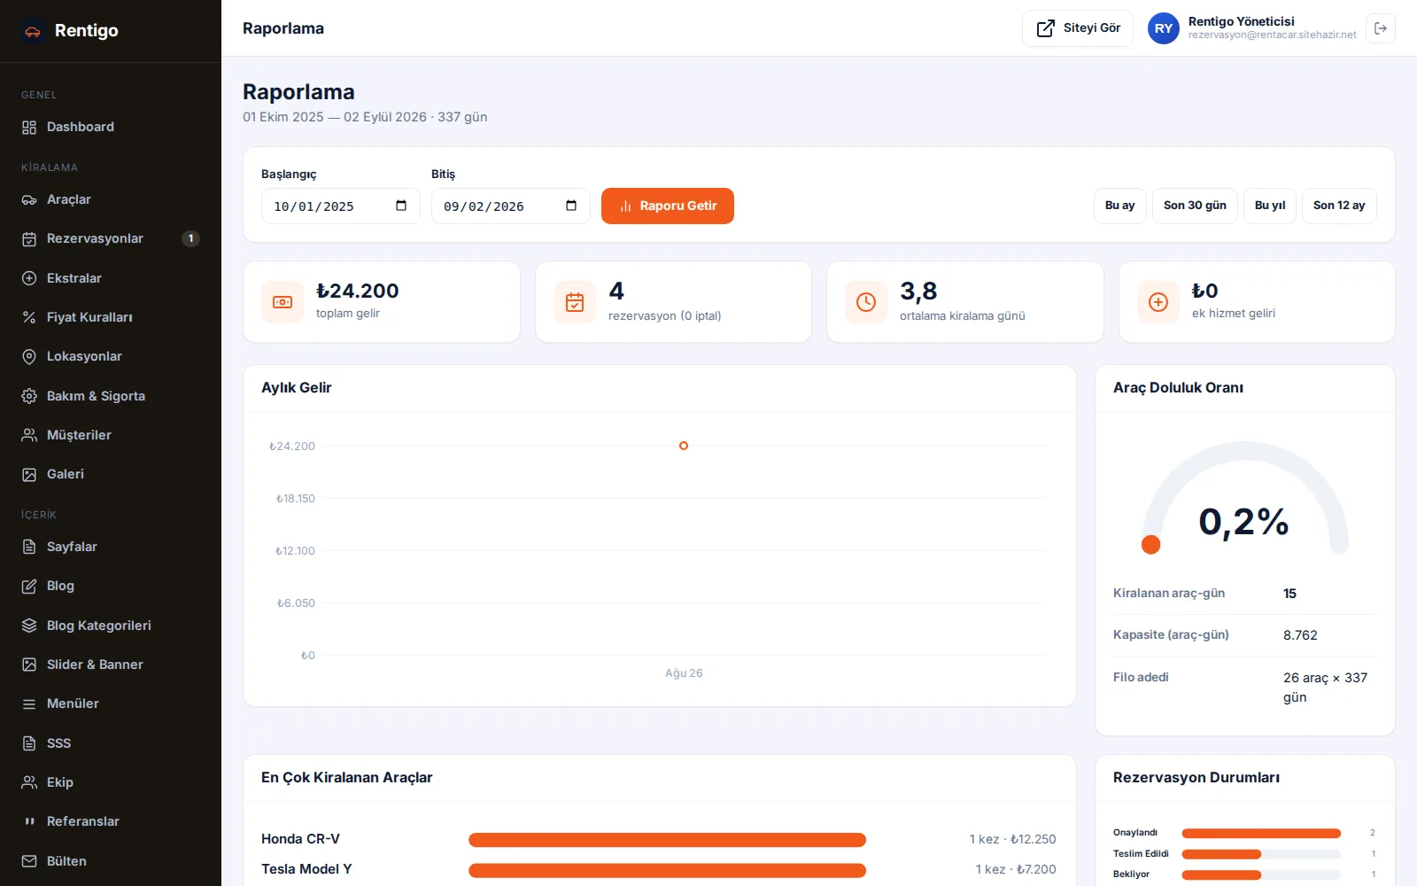This screenshot has height=886, width=1417.
Task: Click the Aylık Gelir chart data point
Action: (x=684, y=446)
